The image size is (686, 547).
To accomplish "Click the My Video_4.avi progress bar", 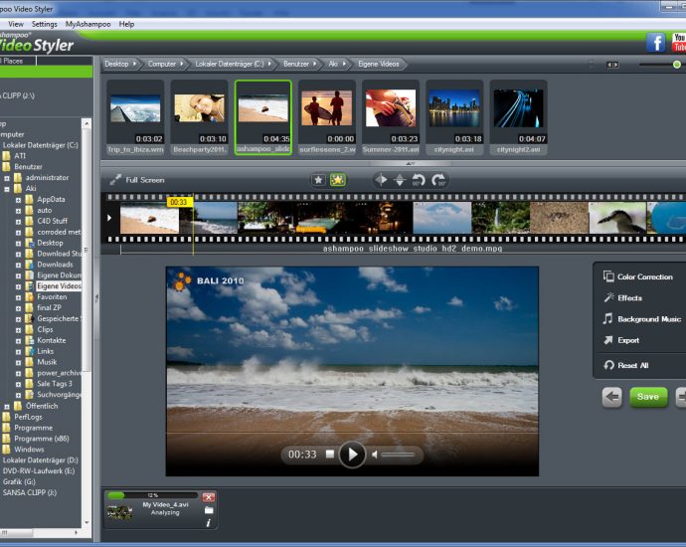I will (x=152, y=495).
